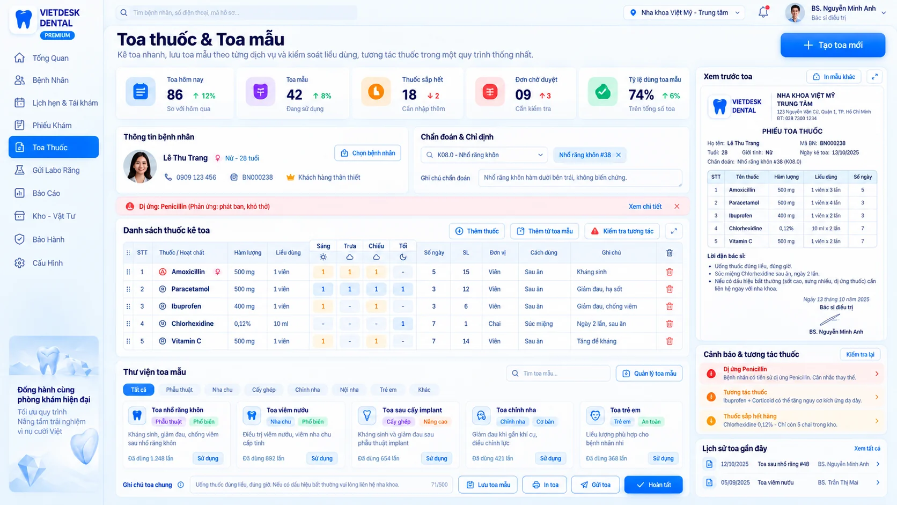Open the notifications bell
The height and width of the screenshot is (505, 897).
763,12
